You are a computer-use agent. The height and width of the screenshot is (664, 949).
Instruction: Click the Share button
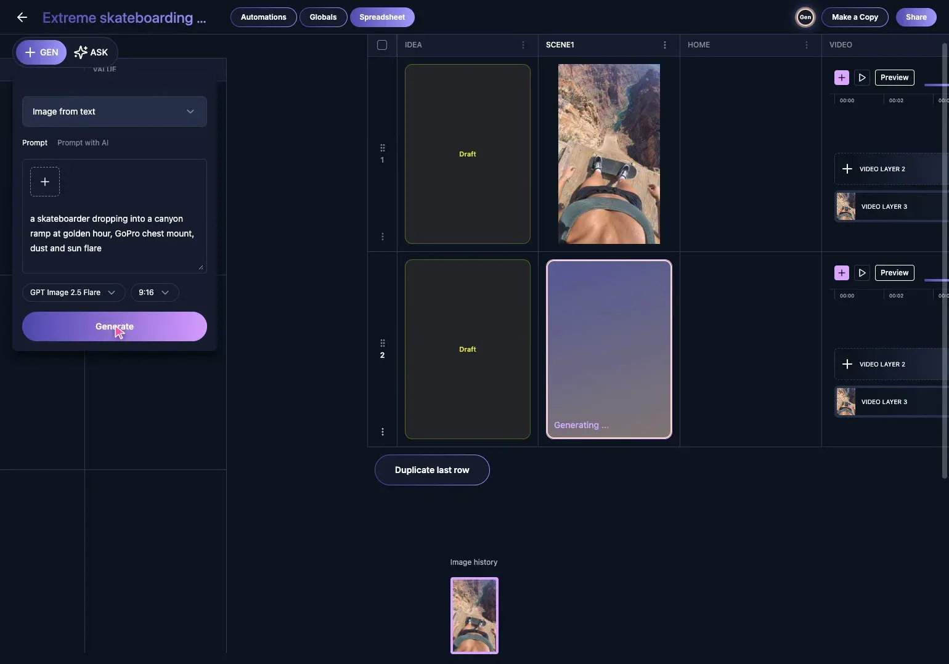[916, 17]
